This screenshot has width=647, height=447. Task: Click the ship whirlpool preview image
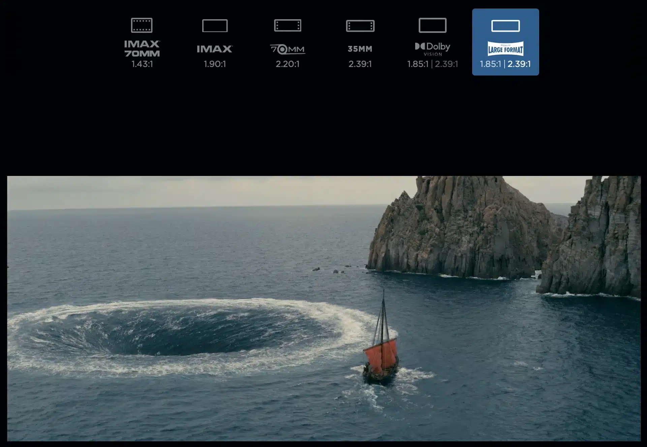324,308
